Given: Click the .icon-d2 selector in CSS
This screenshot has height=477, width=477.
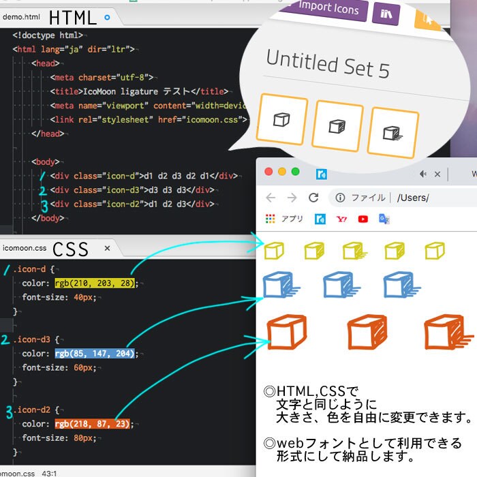Looking at the screenshot, I should point(31,410).
